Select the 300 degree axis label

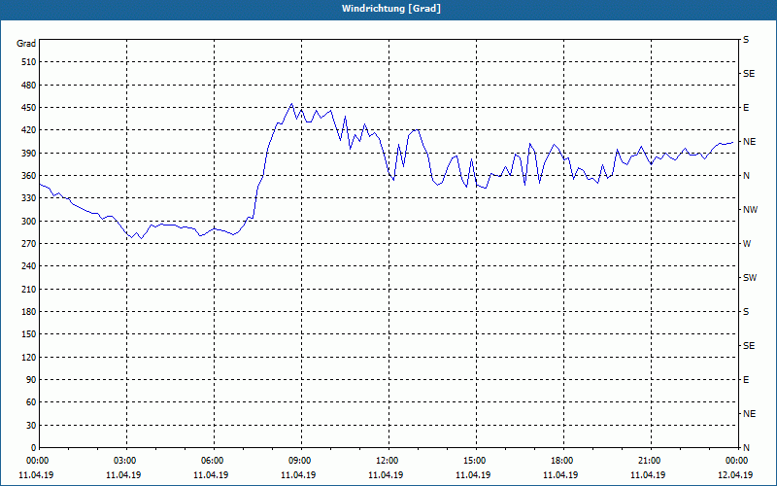tap(29, 222)
